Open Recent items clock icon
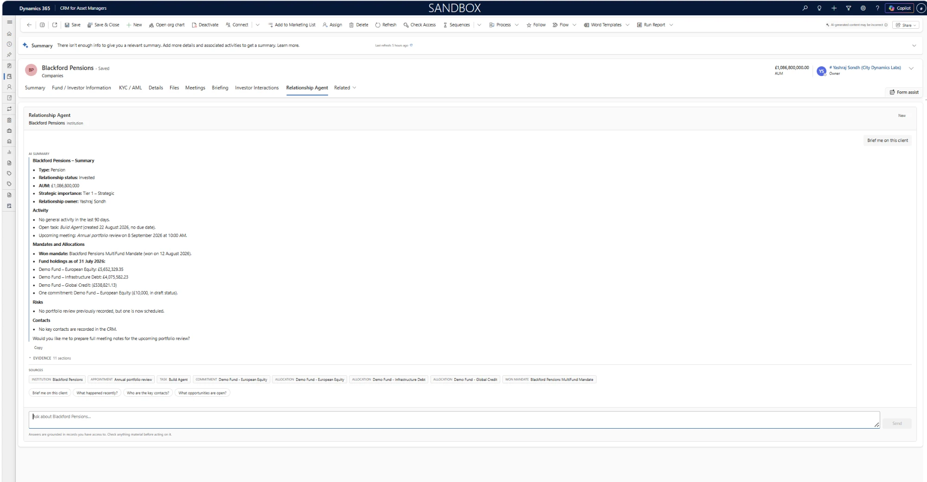 (9, 44)
